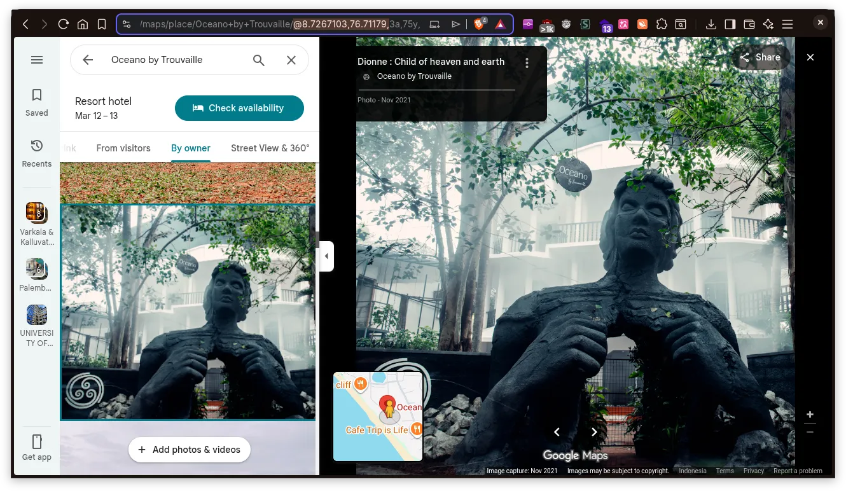This screenshot has height=491, width=846.
Task: Click the Report a problem link
Action: coord(798,471)
